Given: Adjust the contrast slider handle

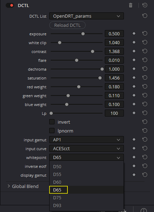Looking at the screenshot, I should [92, 51].
